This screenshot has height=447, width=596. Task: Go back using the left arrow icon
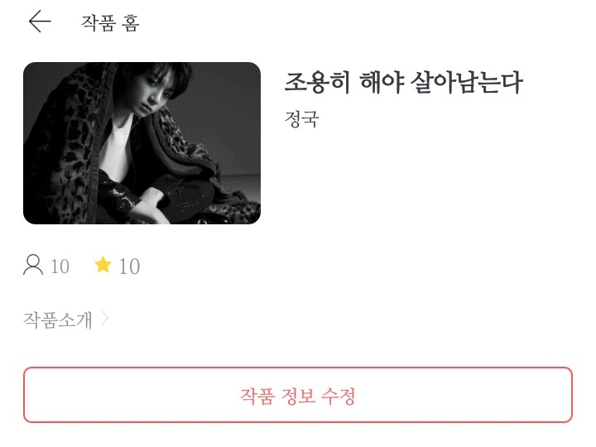click(40, 22)
